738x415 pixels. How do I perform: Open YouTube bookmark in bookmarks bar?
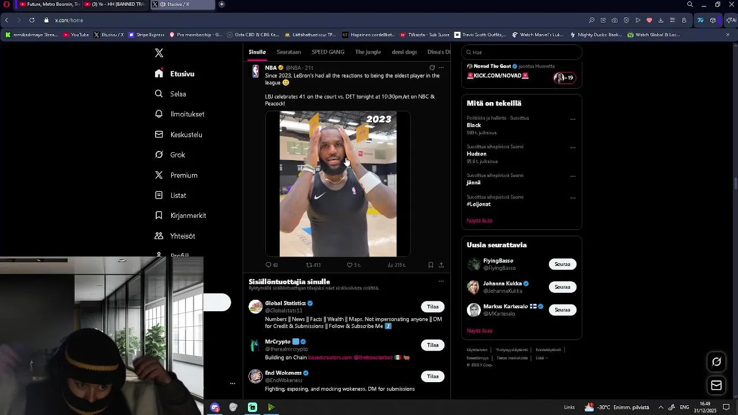[x=76, y=35]
